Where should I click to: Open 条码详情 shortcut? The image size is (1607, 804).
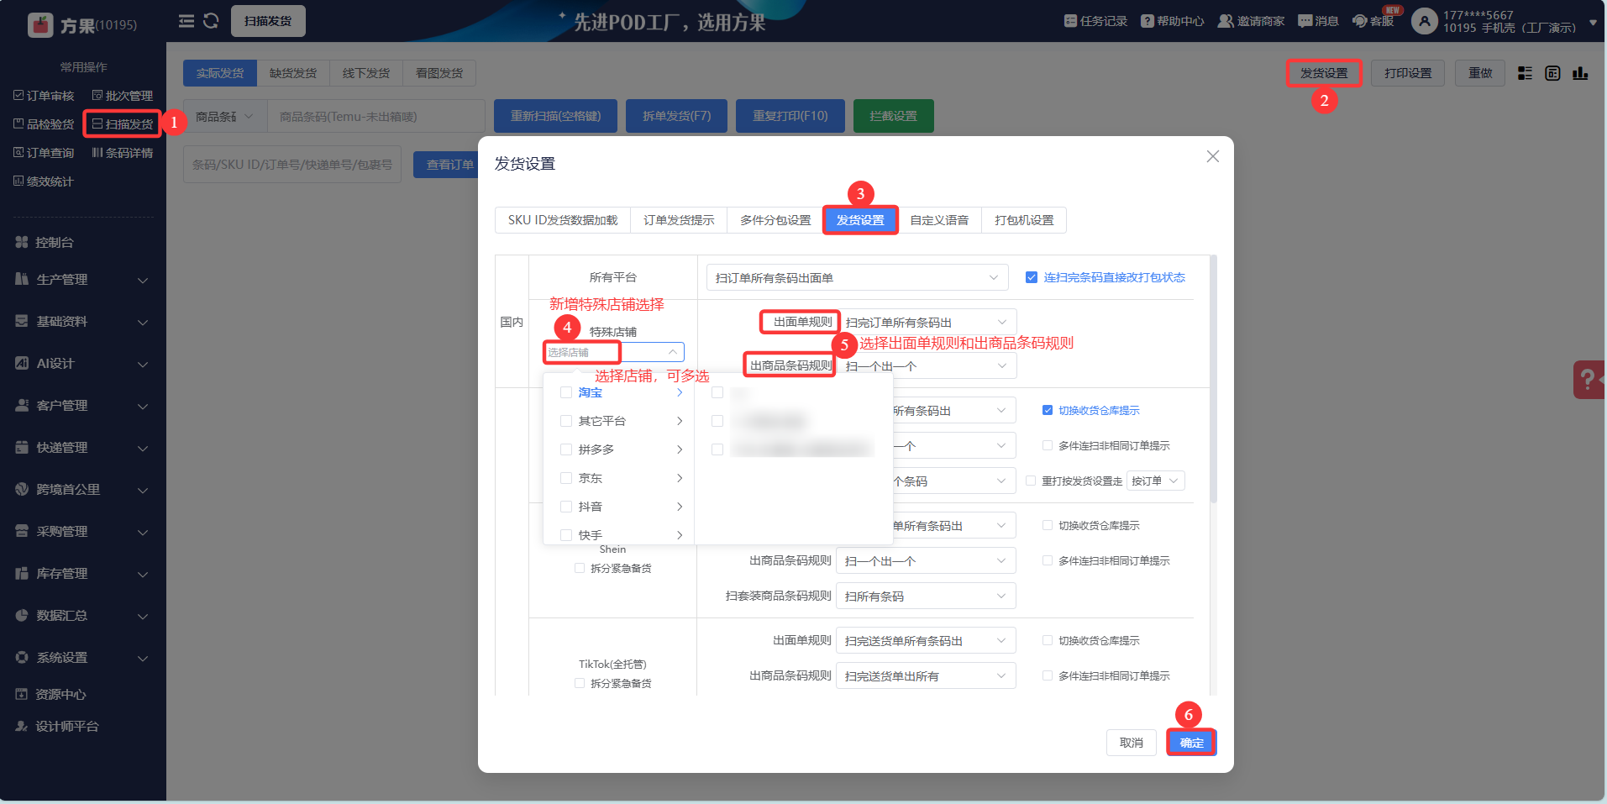[x=123, y=153]
